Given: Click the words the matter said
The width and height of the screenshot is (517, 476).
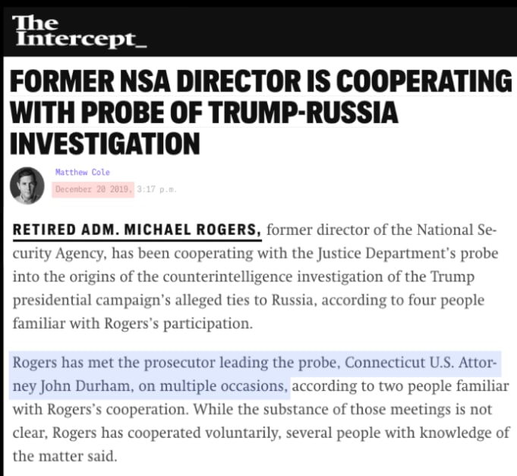Looking at the screenshot, I should (65, 456).
